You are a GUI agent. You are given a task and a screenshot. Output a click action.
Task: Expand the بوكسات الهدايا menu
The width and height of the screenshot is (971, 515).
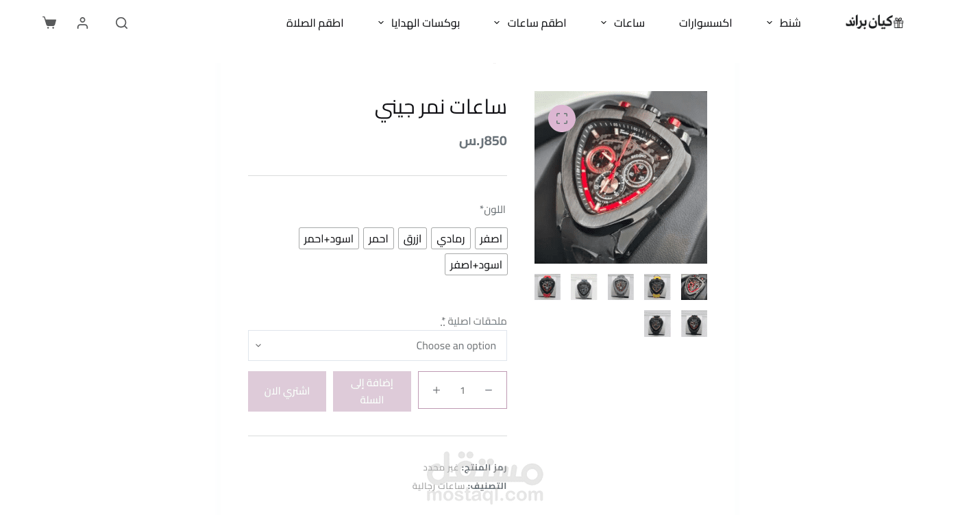pyautogui.click(x=419, y=23)
